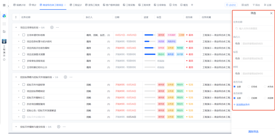Screen dimensions: 275x134
Task: Collapse the 招投标策略与招标文件准备阶段 group
Action: point(16,77)
